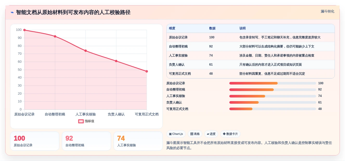Click the 维度 table column header
This screenshot has width=345, height=161.
pos(172,28)
